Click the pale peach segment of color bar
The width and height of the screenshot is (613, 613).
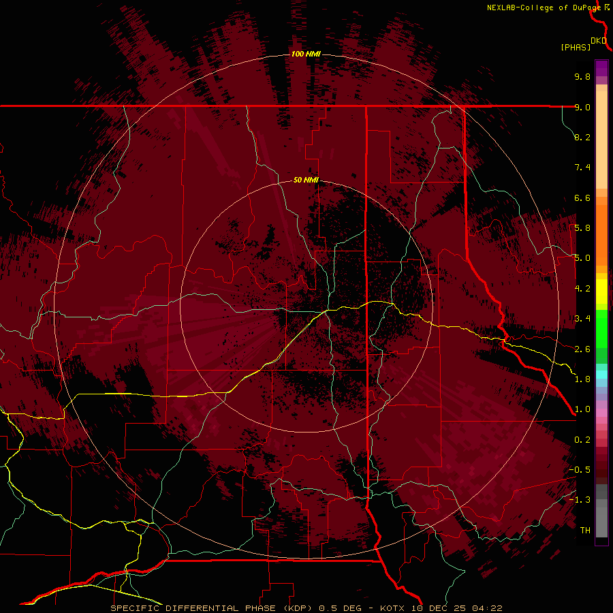pyautogui.click(x=601, y=140)
